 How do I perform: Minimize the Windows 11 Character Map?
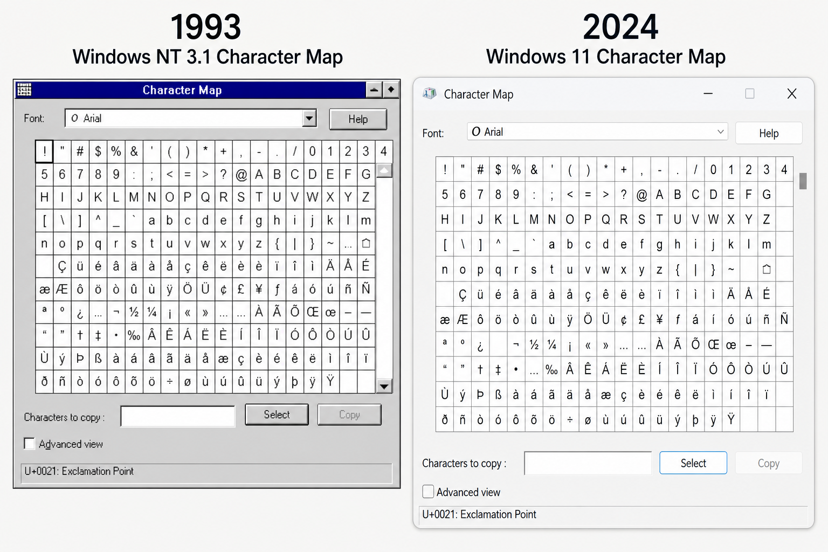tap(708, 94)
